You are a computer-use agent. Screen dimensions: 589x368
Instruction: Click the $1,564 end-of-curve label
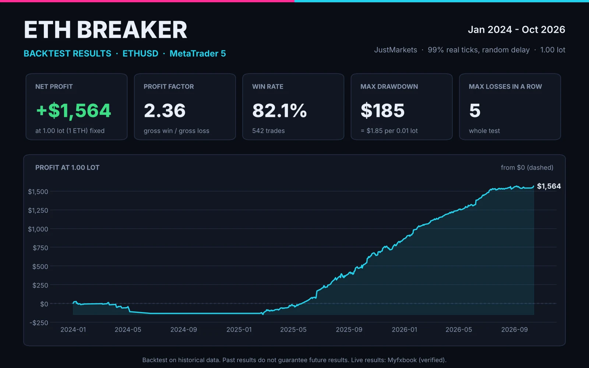click(549, 186)
